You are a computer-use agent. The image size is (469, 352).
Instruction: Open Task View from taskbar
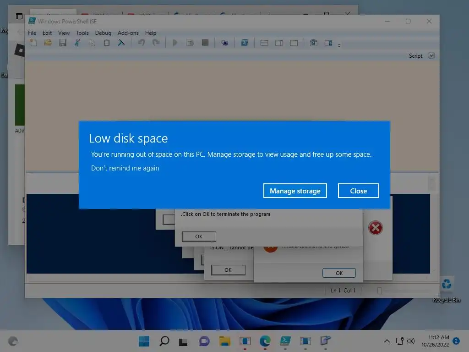tap(183, 341)
